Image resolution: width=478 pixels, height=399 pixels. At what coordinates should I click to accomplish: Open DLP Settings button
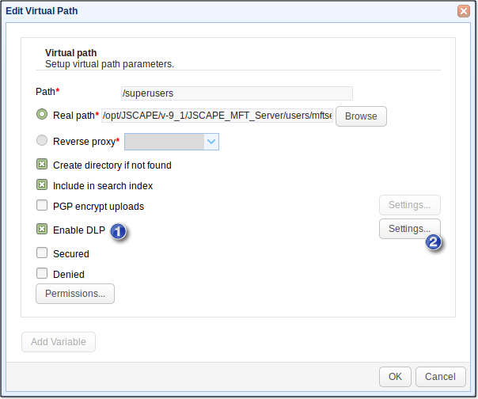tap(409, 230)
